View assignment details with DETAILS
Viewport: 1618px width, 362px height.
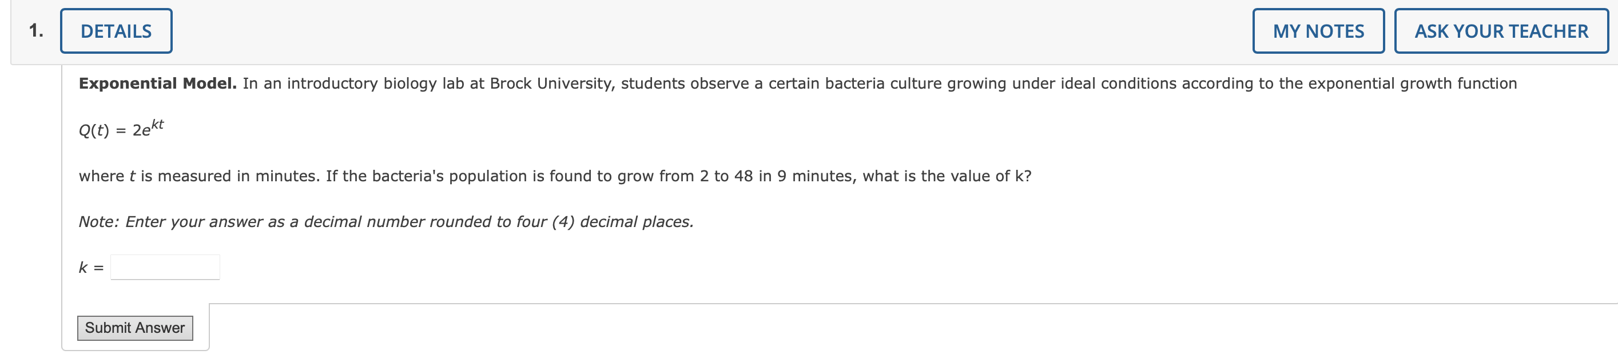point(116,30)
